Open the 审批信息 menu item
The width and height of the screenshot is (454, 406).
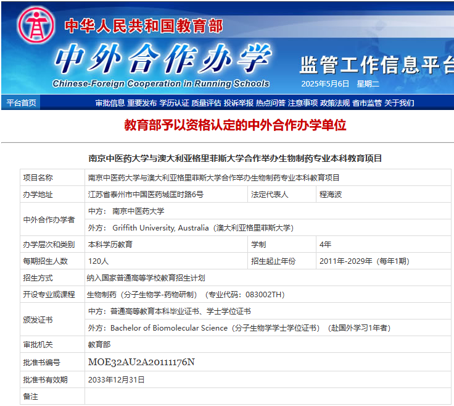[x=110, y=103]
